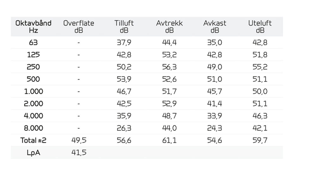The width and height of the screenshot is (329, 178).
Task: Click the Tilluft dB header
Action: [124, 27]
